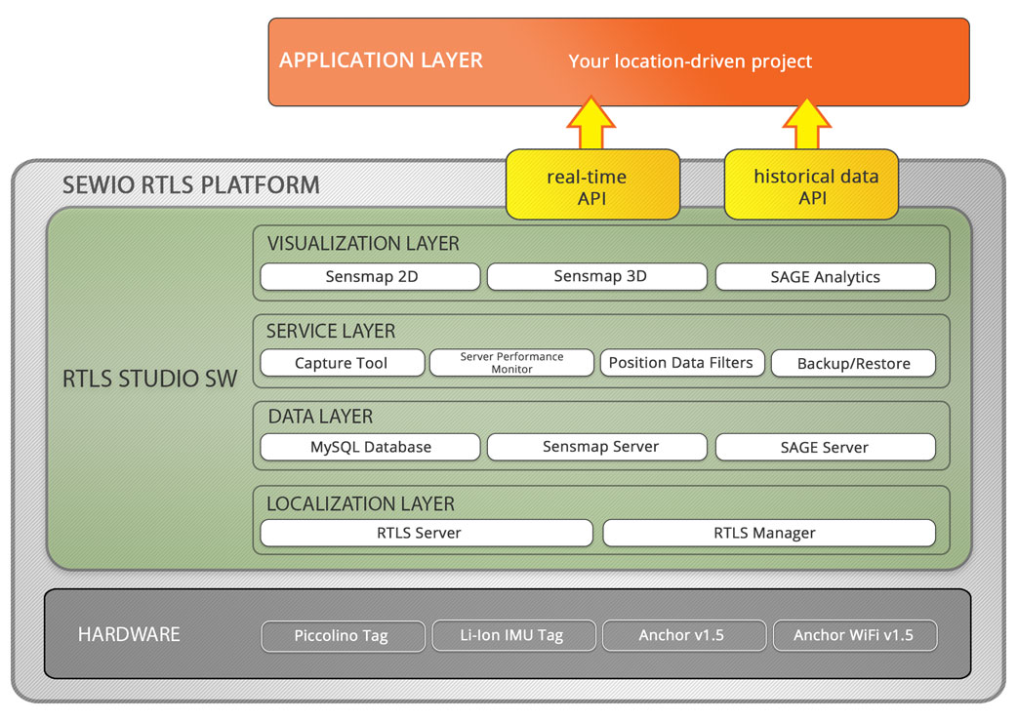Select the Sensmap Server box
Image resolution: width=1018 pixels, height=721 pixels.
(597, 447)
